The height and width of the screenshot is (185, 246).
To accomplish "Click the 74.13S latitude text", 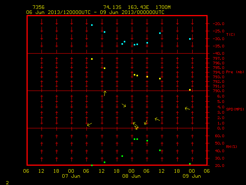I will (112, 7).
